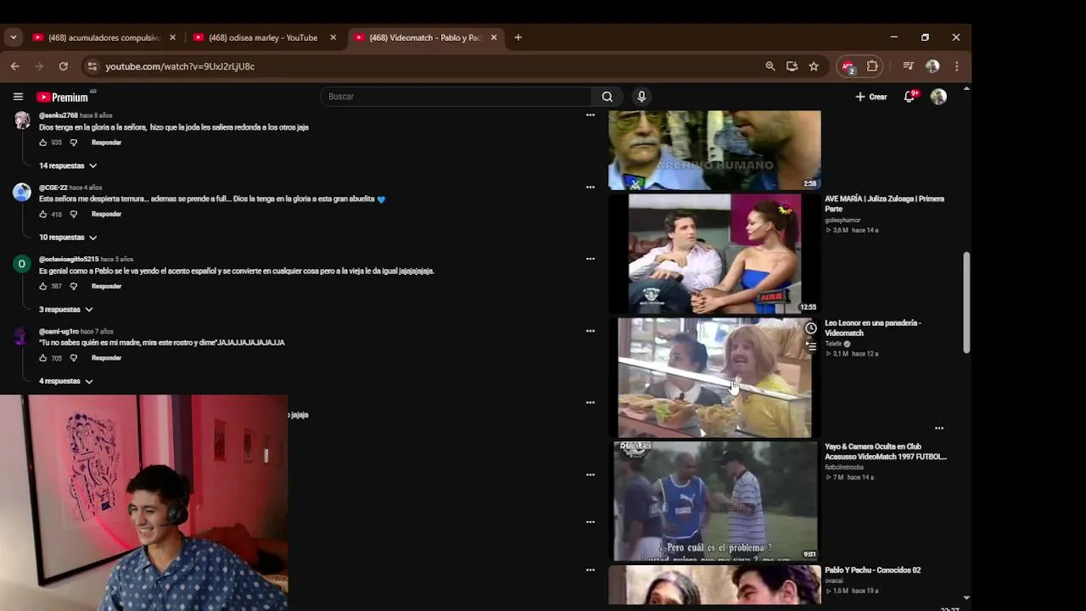Open the YouTube hamburger guide menu

coord(18,97)
